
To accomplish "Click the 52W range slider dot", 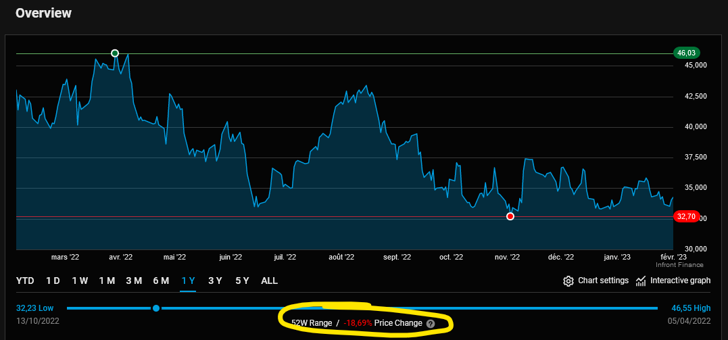I will [156, 308].
